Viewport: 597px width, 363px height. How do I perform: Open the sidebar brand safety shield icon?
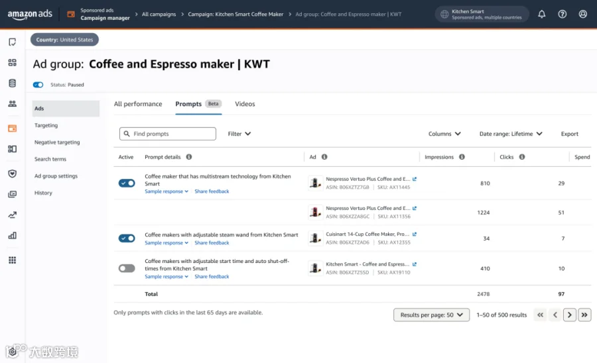pyautogui.click(x=12, y=174)
